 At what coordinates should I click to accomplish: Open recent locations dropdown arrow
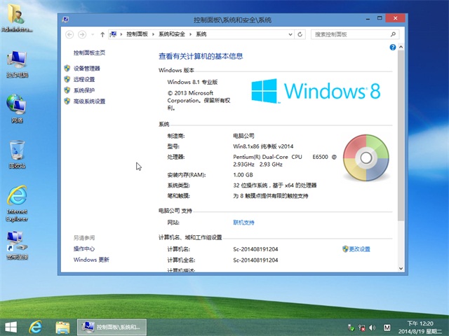[x=93, y=34]
